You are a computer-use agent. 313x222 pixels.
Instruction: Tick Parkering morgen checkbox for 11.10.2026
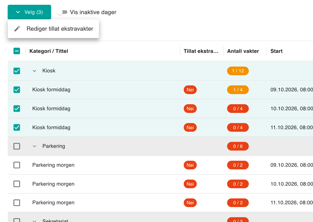[17, 203]
